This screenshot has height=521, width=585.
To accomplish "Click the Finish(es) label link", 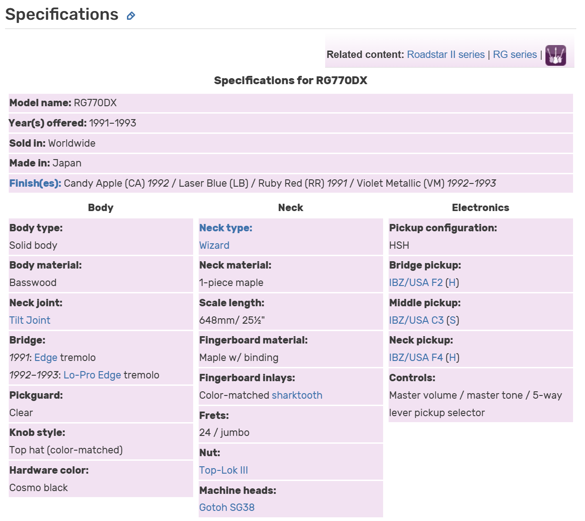I will pyautogui.click(x=35, y=183).
